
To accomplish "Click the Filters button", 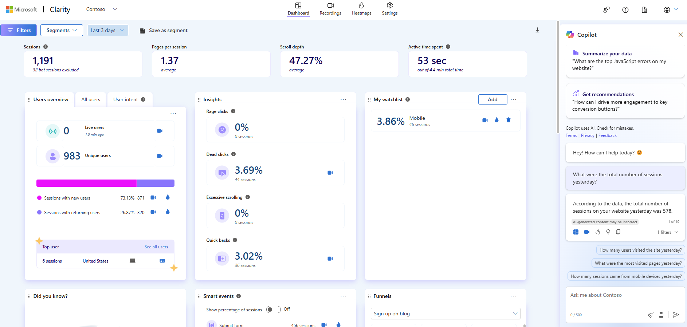I will (x=19, y=30).
